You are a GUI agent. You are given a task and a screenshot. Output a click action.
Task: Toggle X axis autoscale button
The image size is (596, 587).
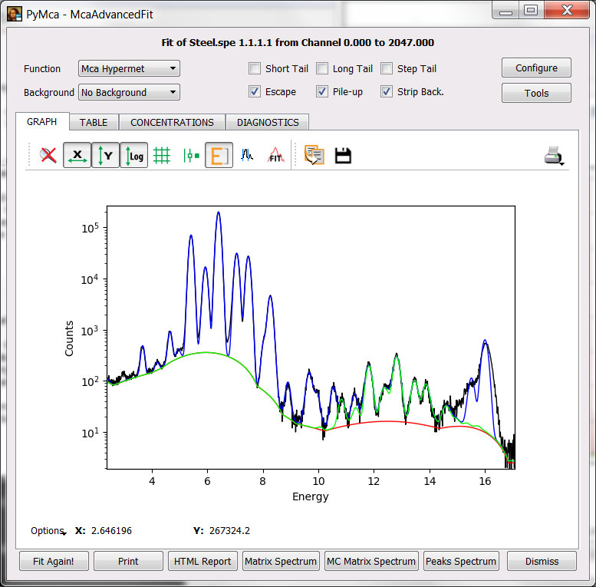77,155
